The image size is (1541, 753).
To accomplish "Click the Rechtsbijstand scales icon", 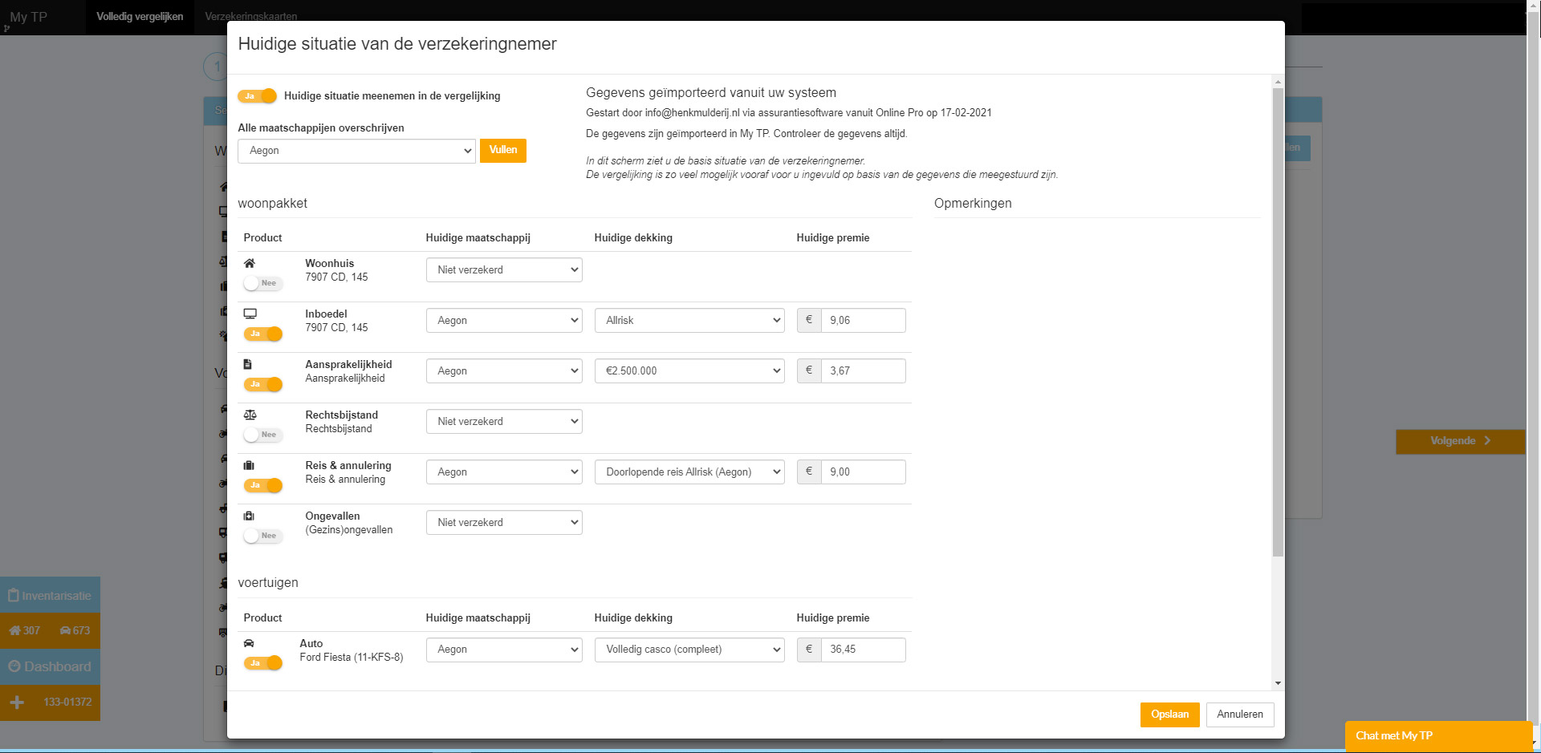I will pos(250,415).
